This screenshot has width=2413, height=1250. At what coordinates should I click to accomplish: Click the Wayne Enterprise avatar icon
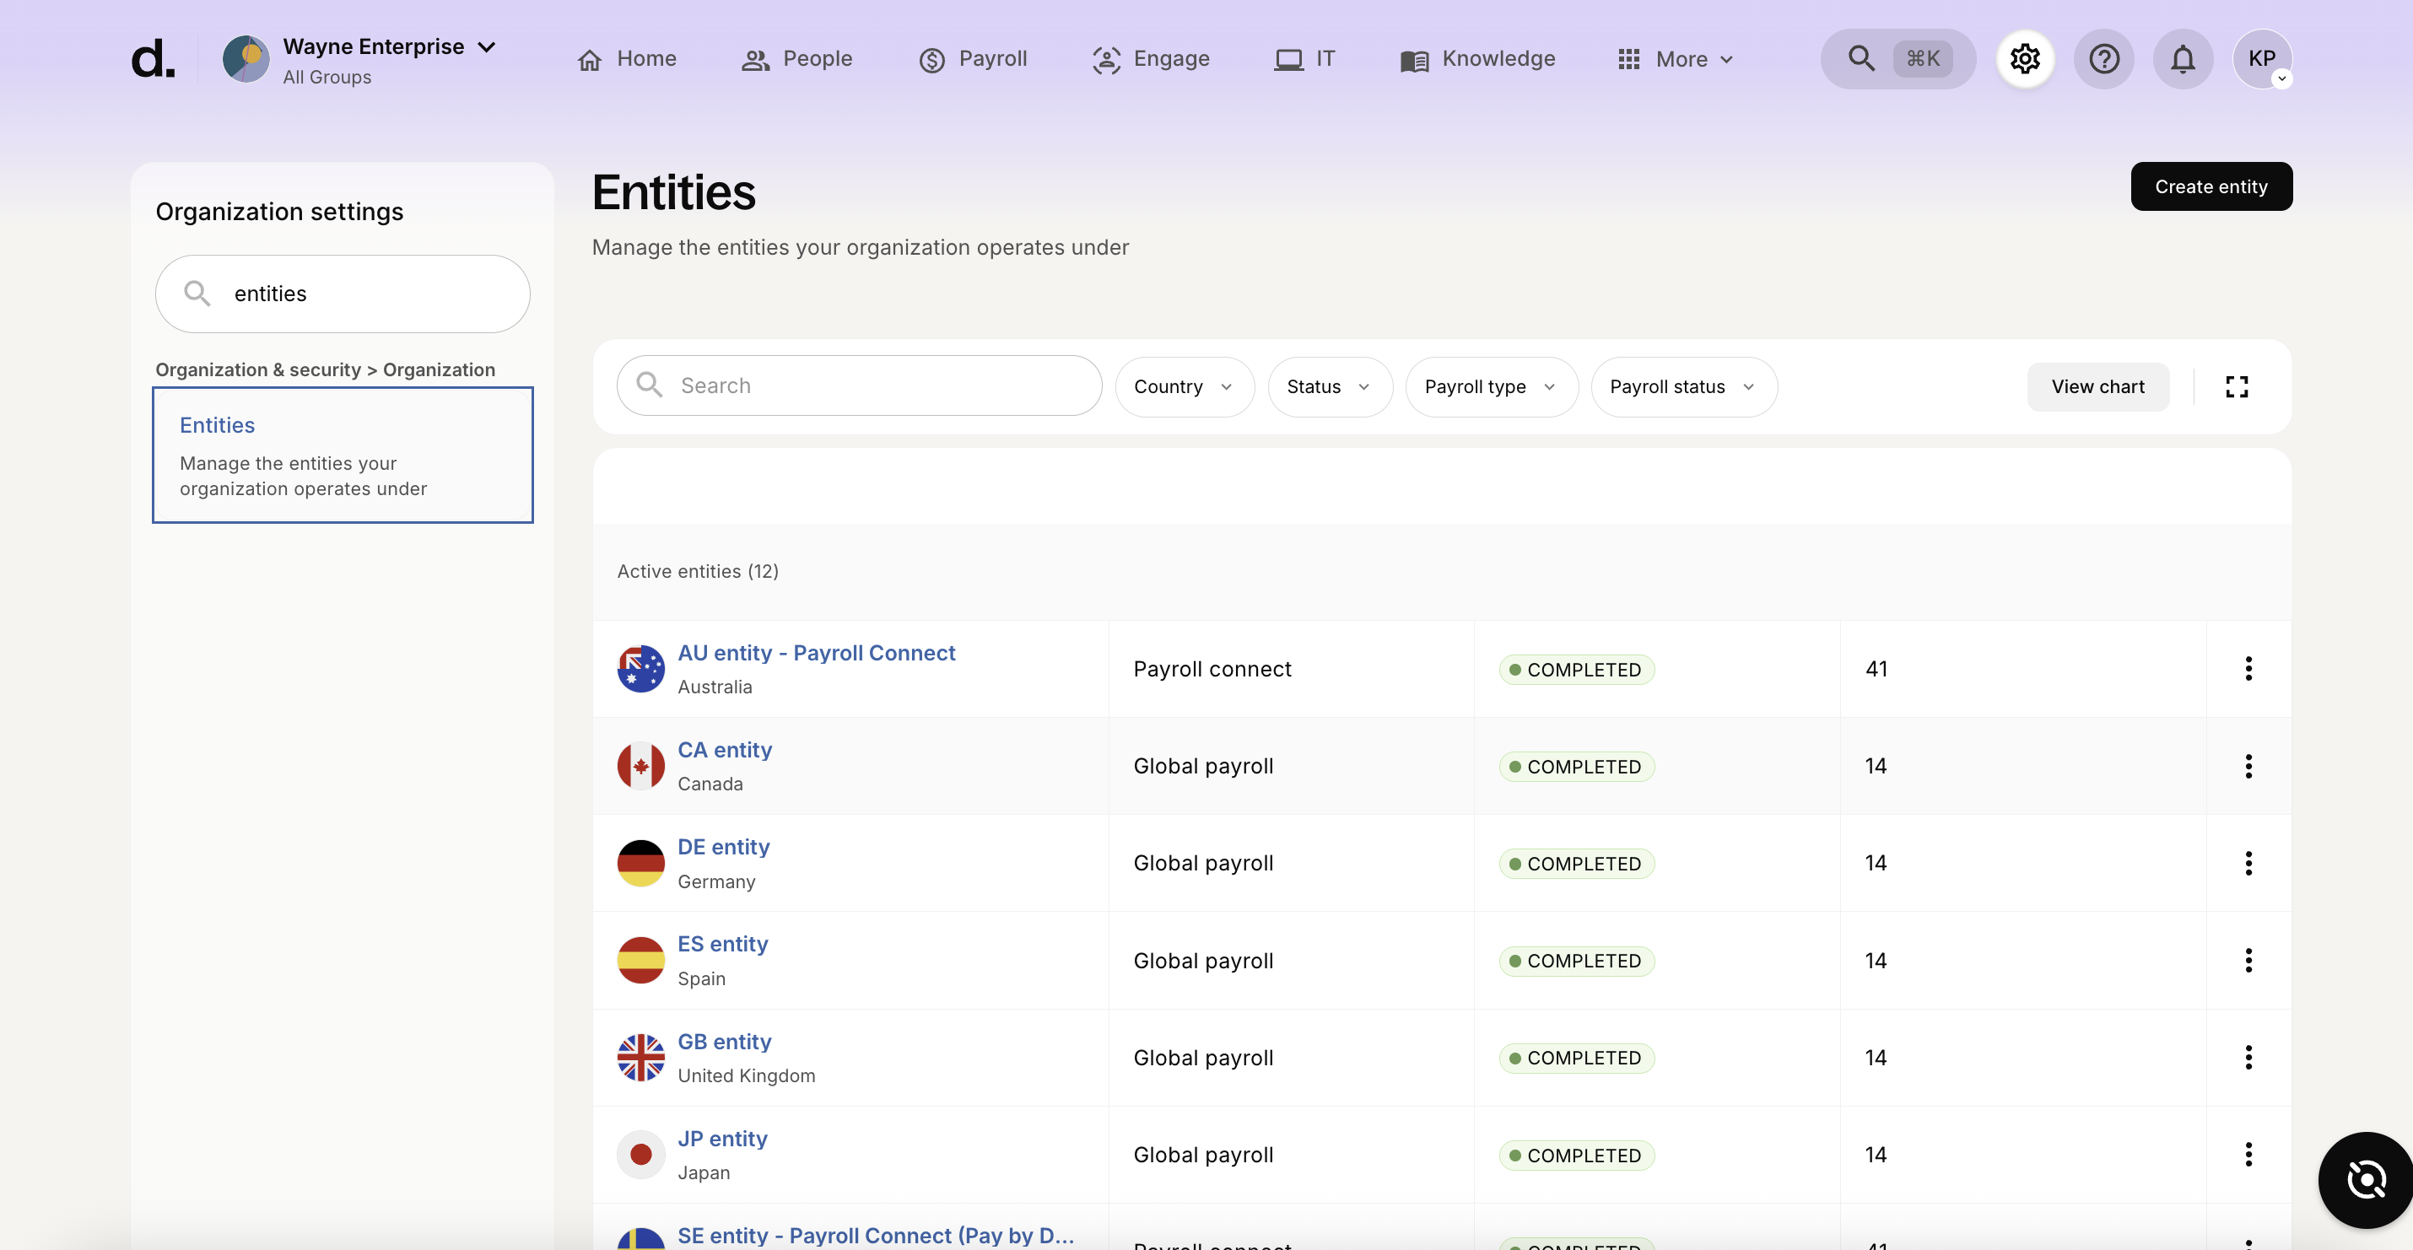(246, 59)
